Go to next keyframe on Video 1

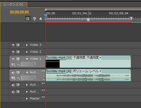[x=33, y=64]
